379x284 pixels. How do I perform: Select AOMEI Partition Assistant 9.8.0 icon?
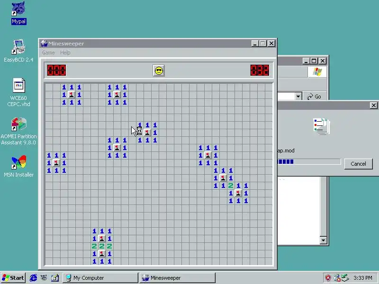coord(18,131)
